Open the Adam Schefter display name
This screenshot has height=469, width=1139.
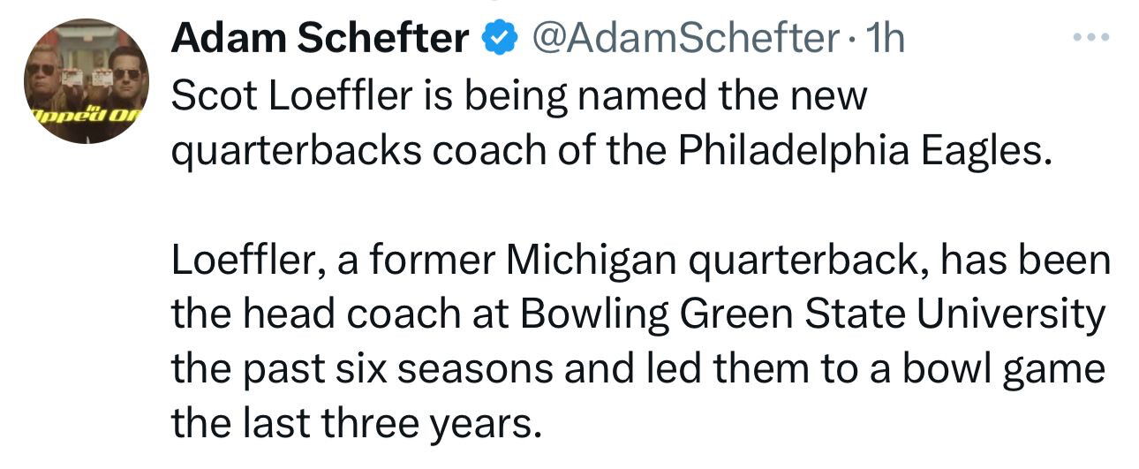(x=321, y=38)
